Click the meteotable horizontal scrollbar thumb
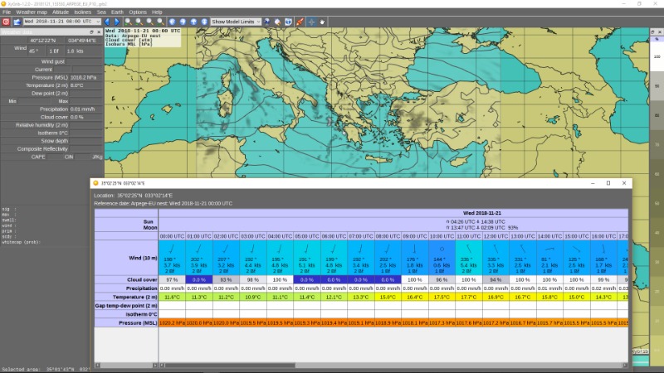The height and width of the screenshot is (373, 664). point(230,365)
